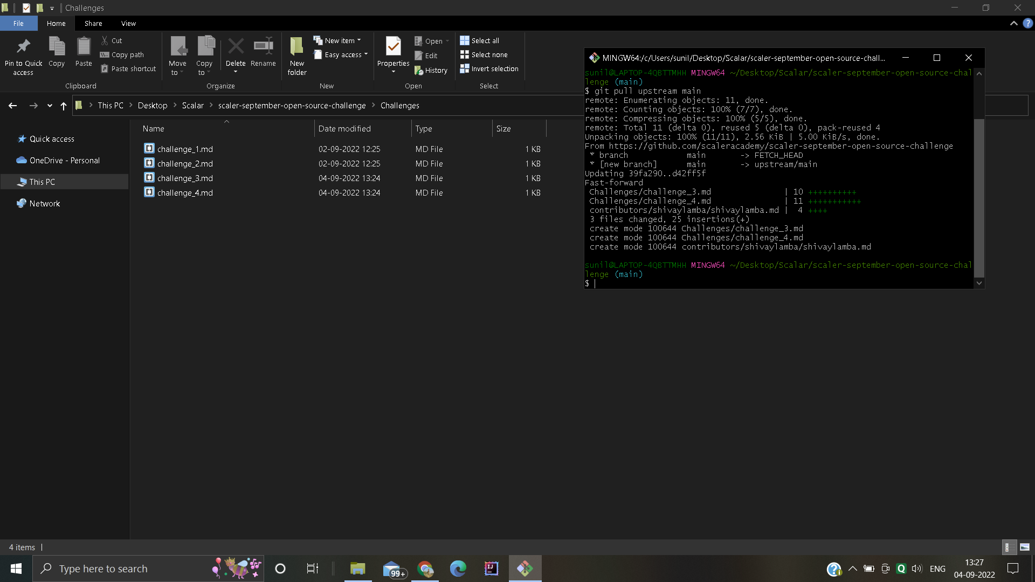Switch to large icons view toggle
Image resolution: width=1035 pixels, height=582 pixels.
1025,547
